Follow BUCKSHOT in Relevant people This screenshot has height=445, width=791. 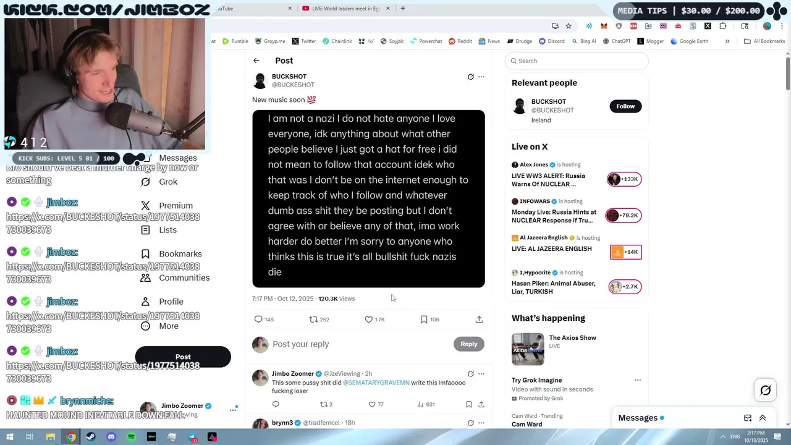tap(625, 106)
